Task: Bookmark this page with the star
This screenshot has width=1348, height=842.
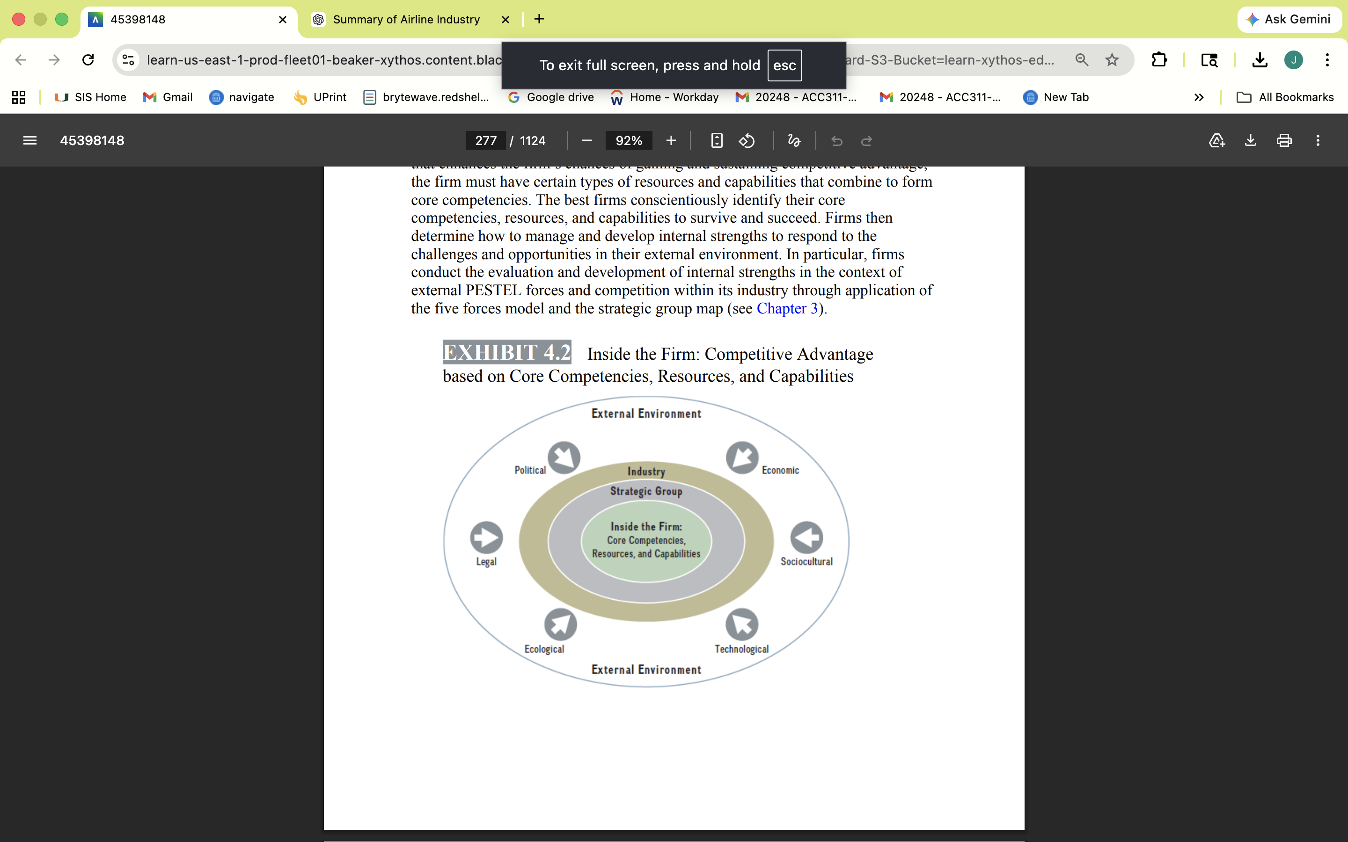Action: tap(1112, 59)
